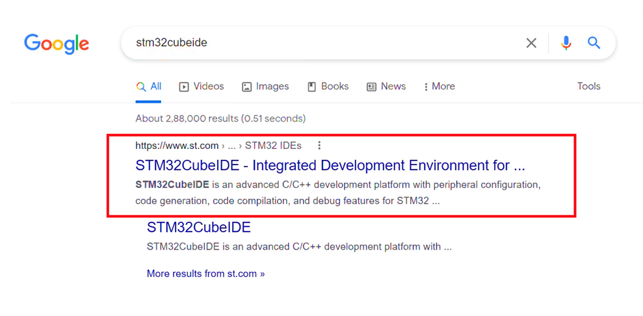Expand the More search categories menu
Screen dimensions: 643x316
[x=440, y=86]
